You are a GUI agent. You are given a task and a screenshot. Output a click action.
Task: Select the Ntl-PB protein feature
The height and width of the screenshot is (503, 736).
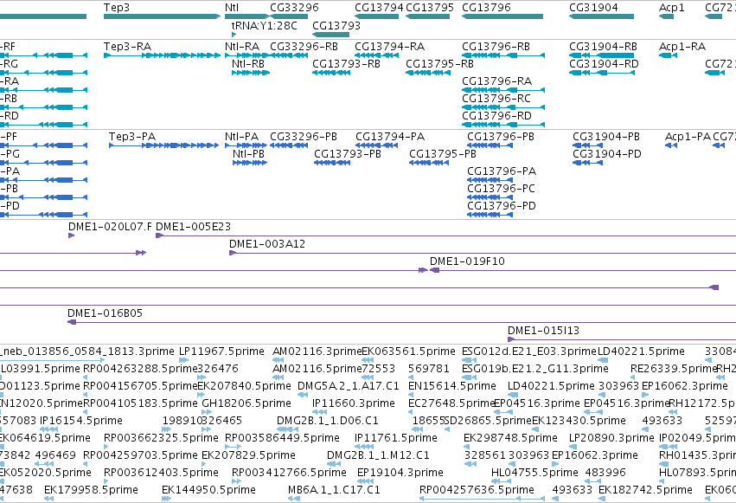[250, 163]
